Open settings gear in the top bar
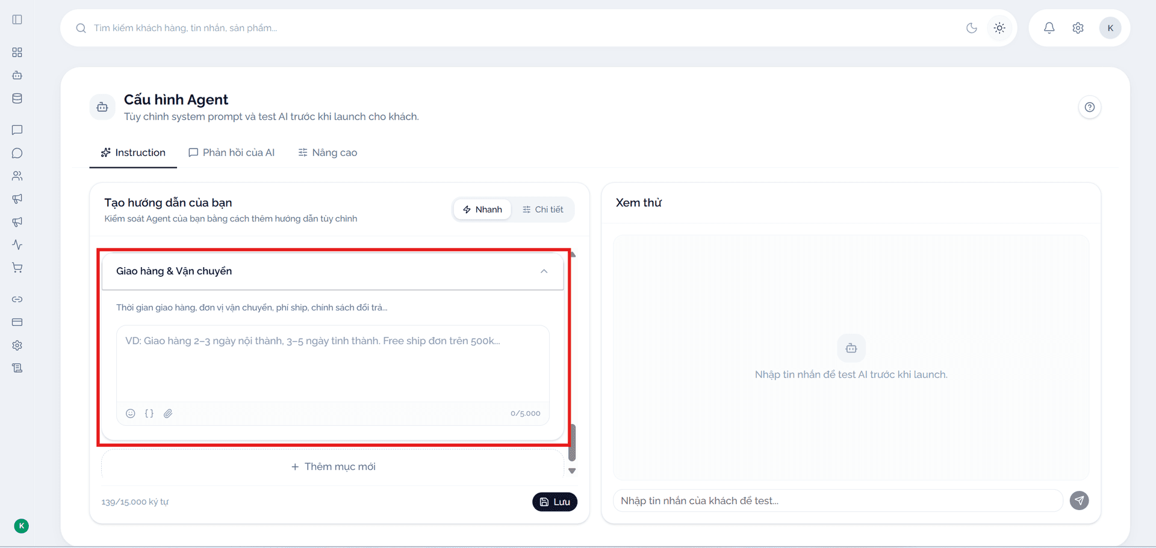This screenshot has width=1156, height=548. 1078,28
